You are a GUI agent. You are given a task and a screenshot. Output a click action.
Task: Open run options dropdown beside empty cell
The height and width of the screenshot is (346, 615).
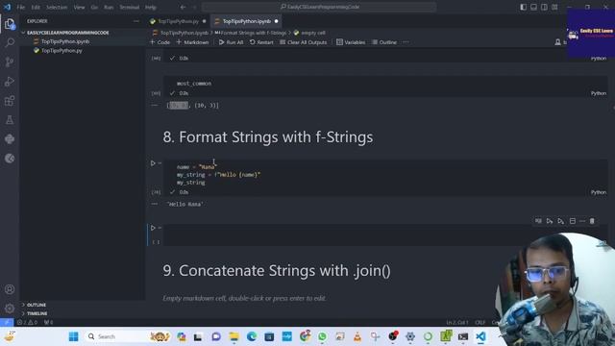(160, 228)
